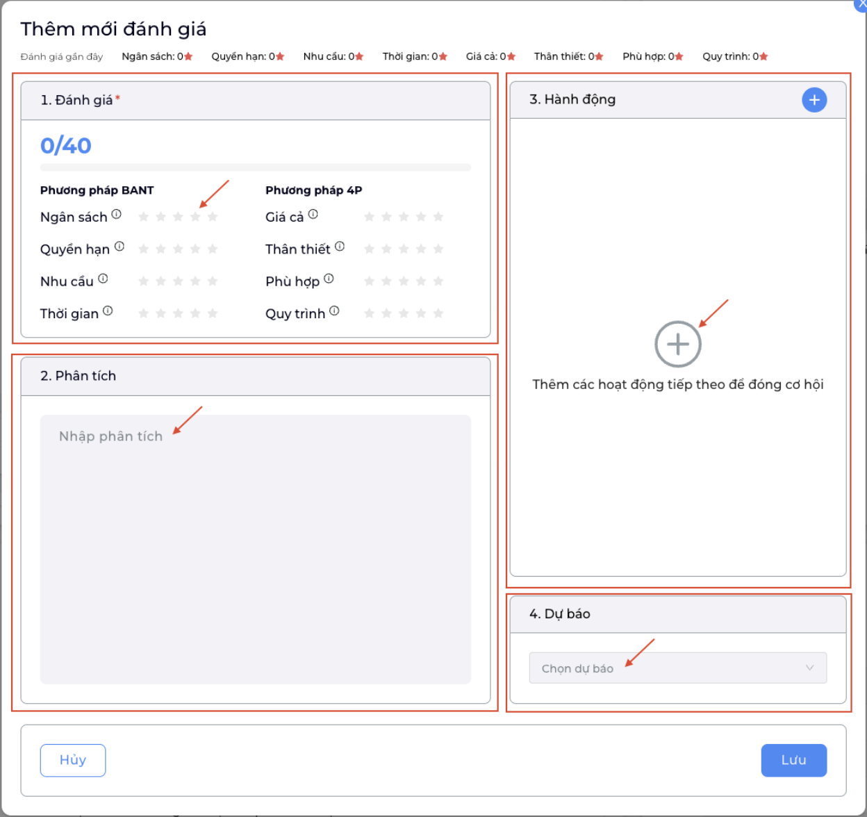Viewport: 867px width, 817px height.
Task: Click the blue plus icon in Hành động header
Action: pyautogui.click(x=814, y=100)
